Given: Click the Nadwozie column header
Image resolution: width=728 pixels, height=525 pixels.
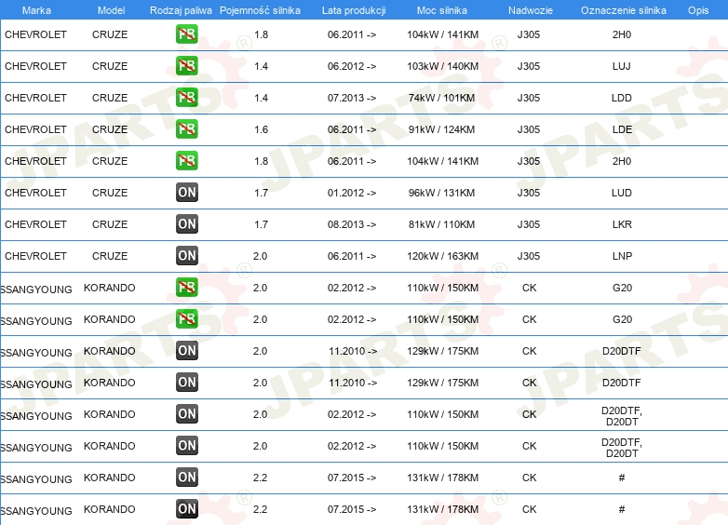Looking at the screenshot, I should pyautogui.click(x=529, y=9).
